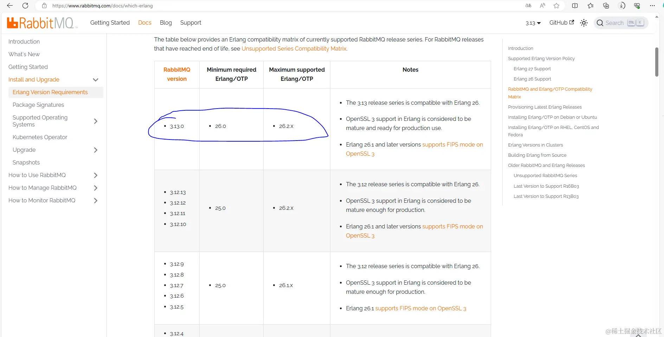This screenshot has width=664, height=337.
Task: Click the RabbitMQ version column header
Action: [177, 74]
